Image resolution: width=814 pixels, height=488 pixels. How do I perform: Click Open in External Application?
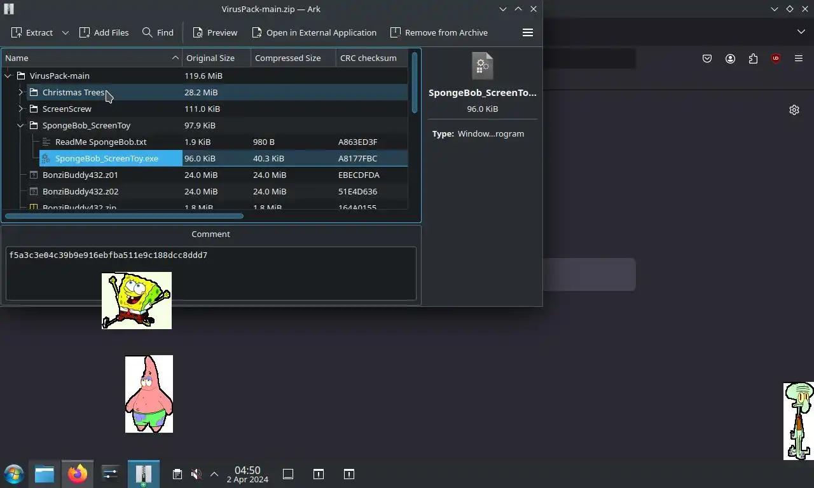(x=314, y=32)
